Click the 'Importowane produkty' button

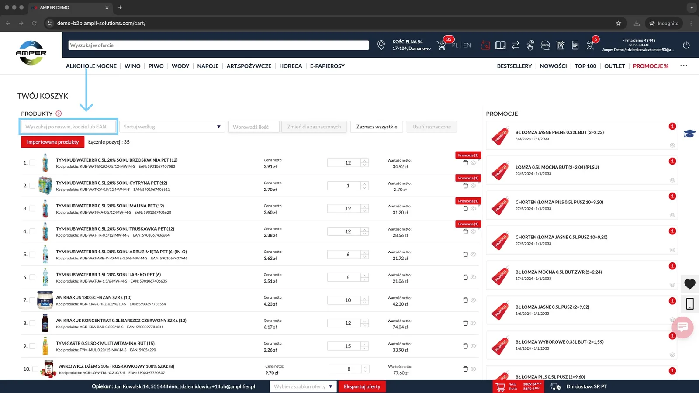[53, 142]
